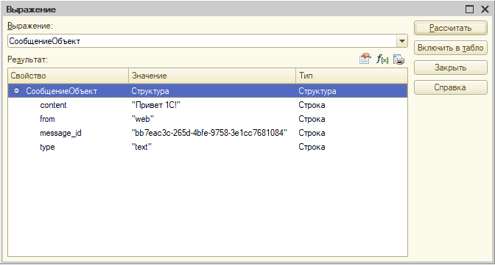Click the Включить в табло button
This screenshot has width=495, height=265.
tap(451, 48)
